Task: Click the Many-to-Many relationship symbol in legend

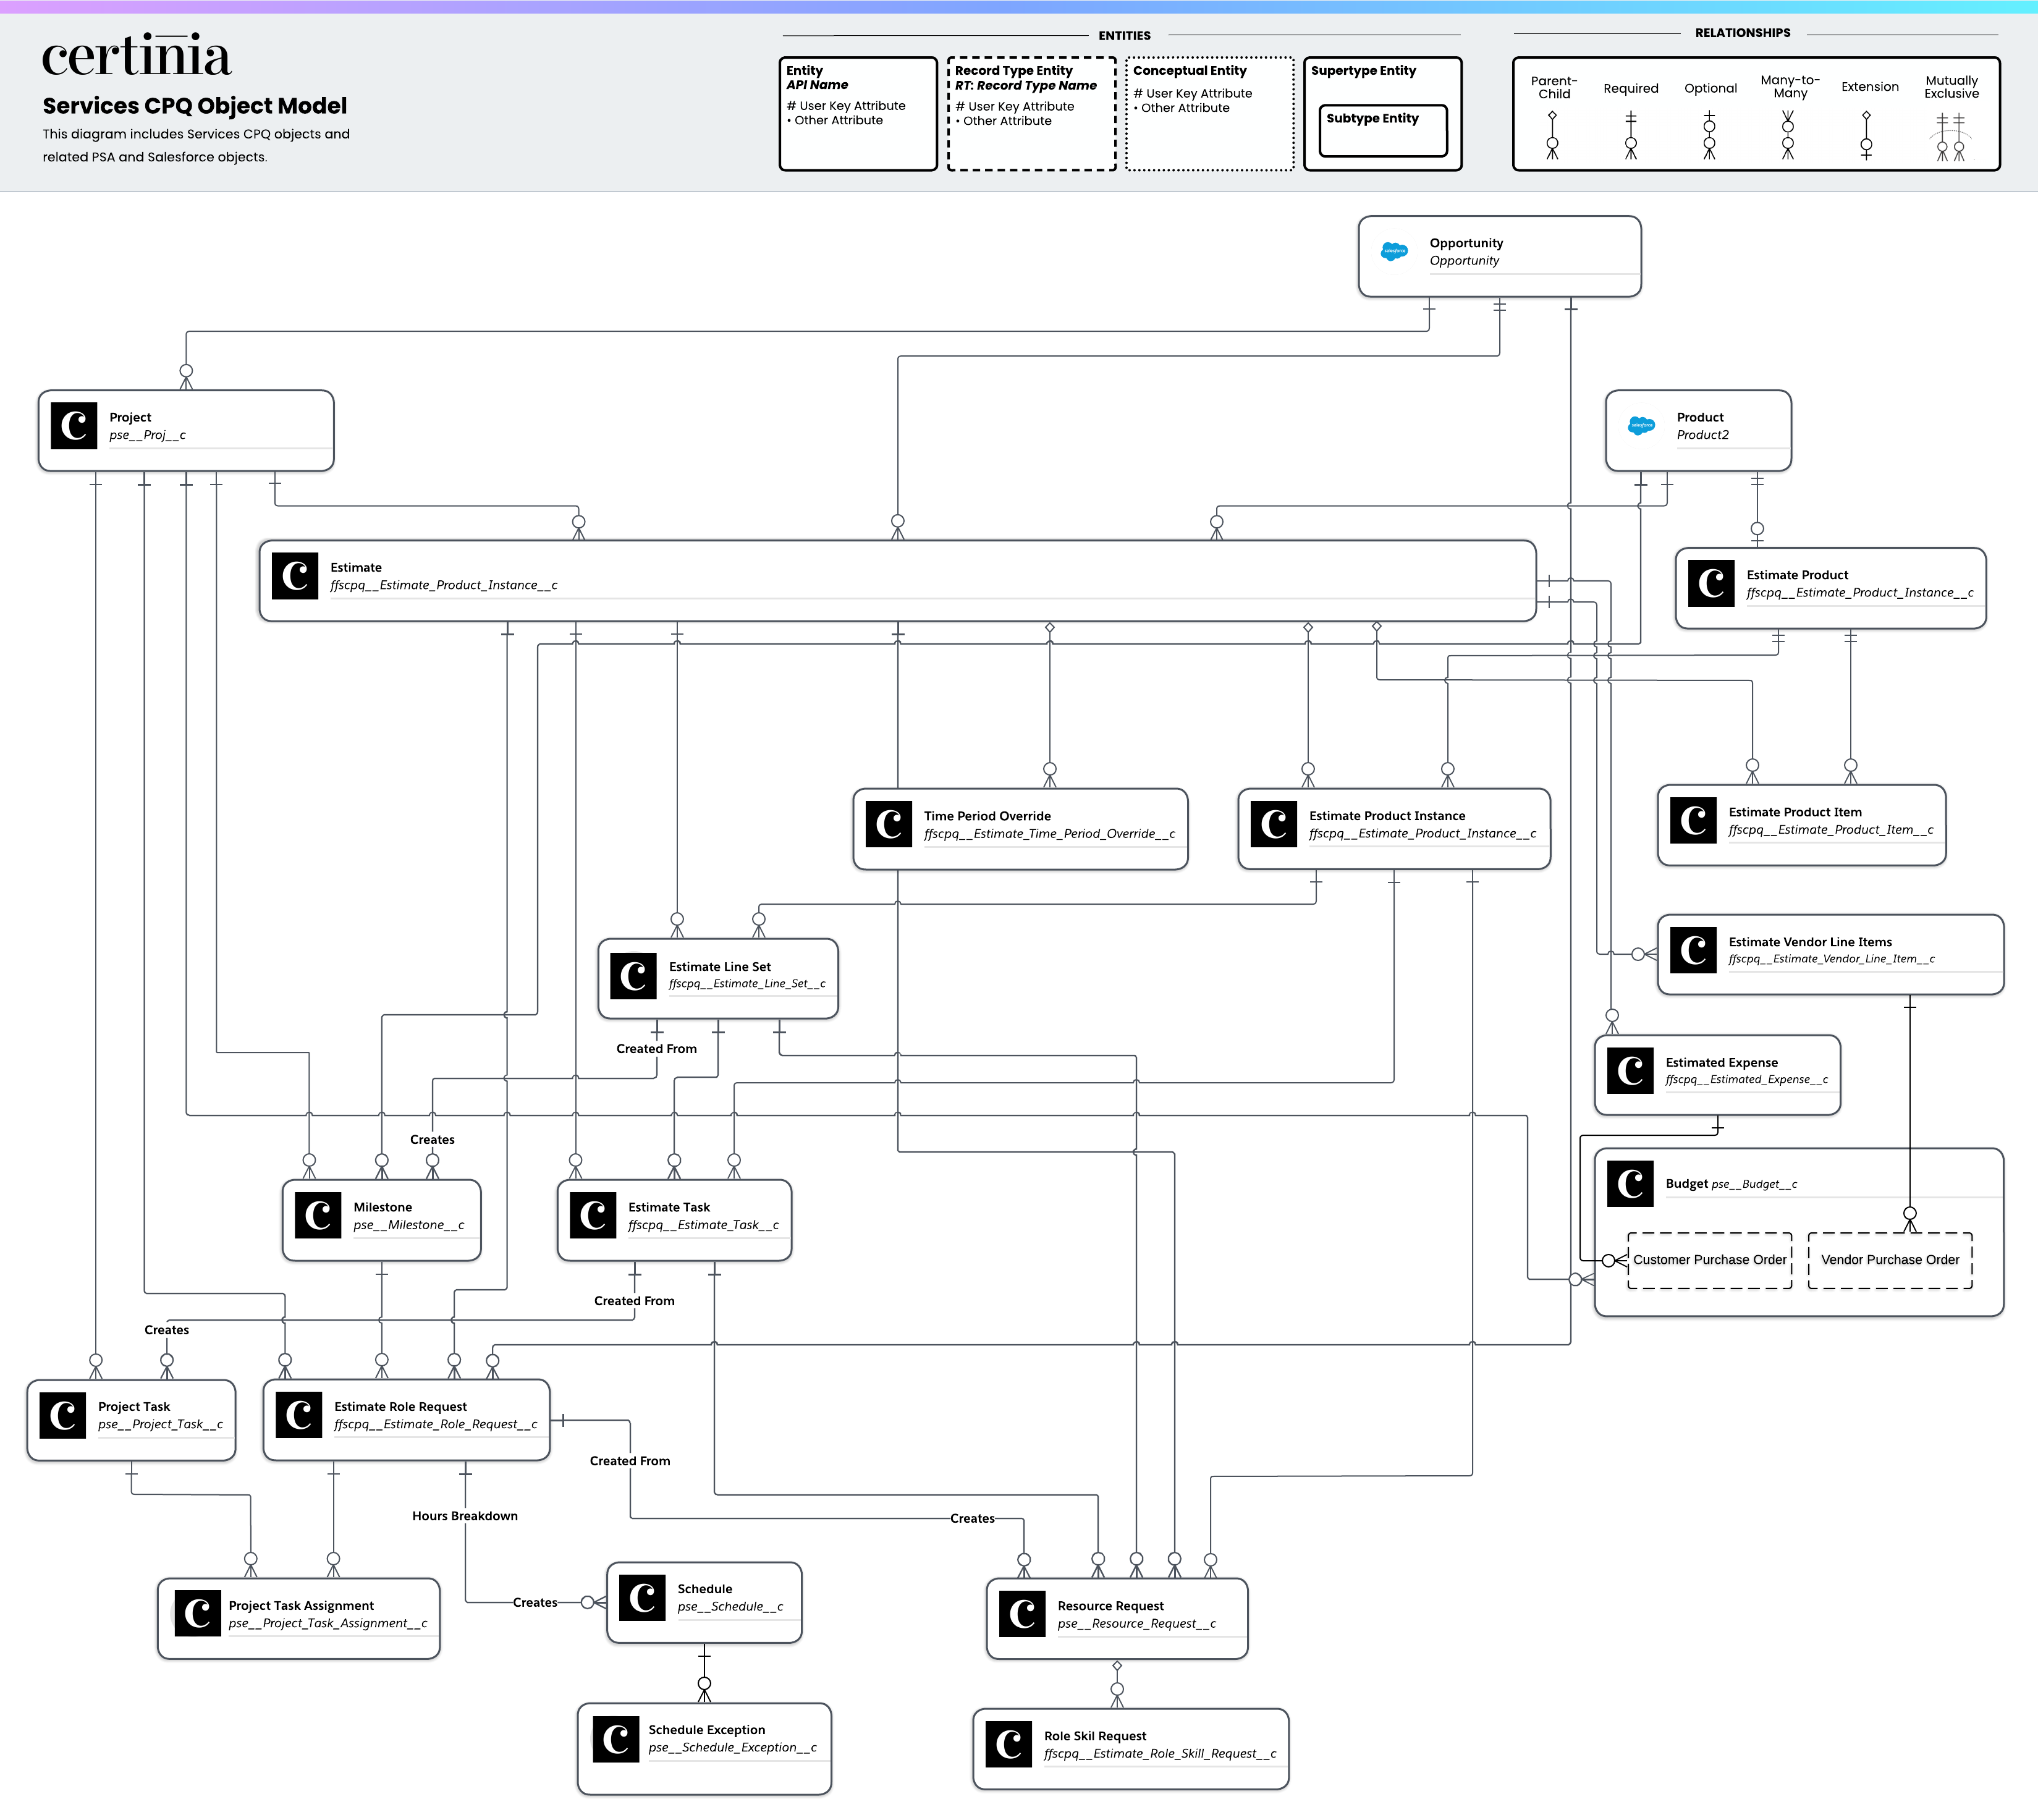Action: pos(1788,135)
